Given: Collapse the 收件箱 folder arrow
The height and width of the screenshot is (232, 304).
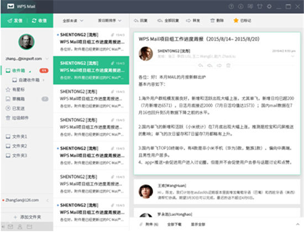Looking at the screenshot, I should pyautogui.click(x=30, y=71).
